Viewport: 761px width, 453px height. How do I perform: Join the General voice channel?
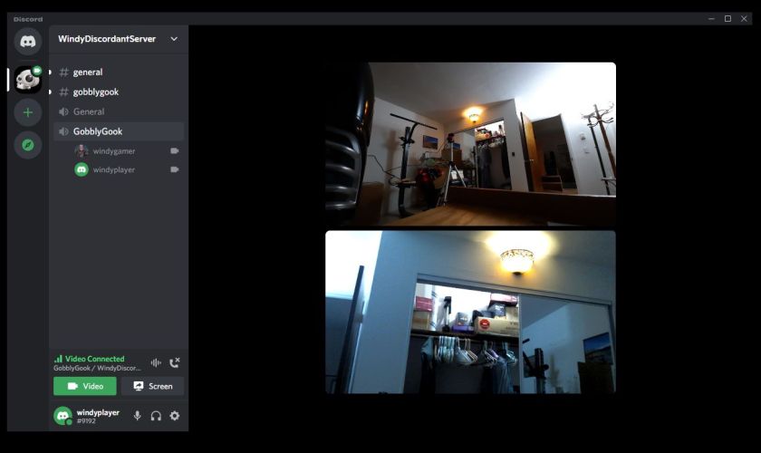point(89,112)
